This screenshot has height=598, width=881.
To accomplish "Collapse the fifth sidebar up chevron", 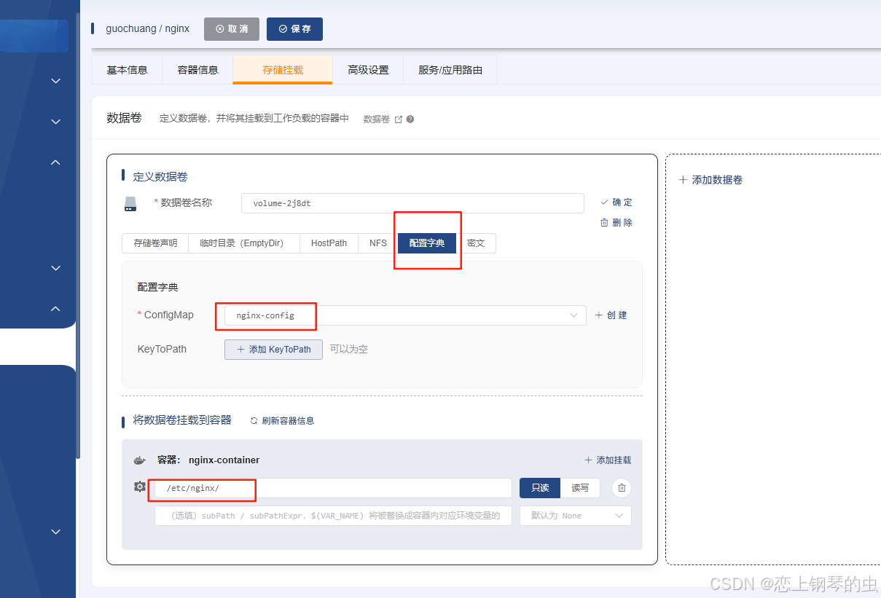I will tap(56, 308).
